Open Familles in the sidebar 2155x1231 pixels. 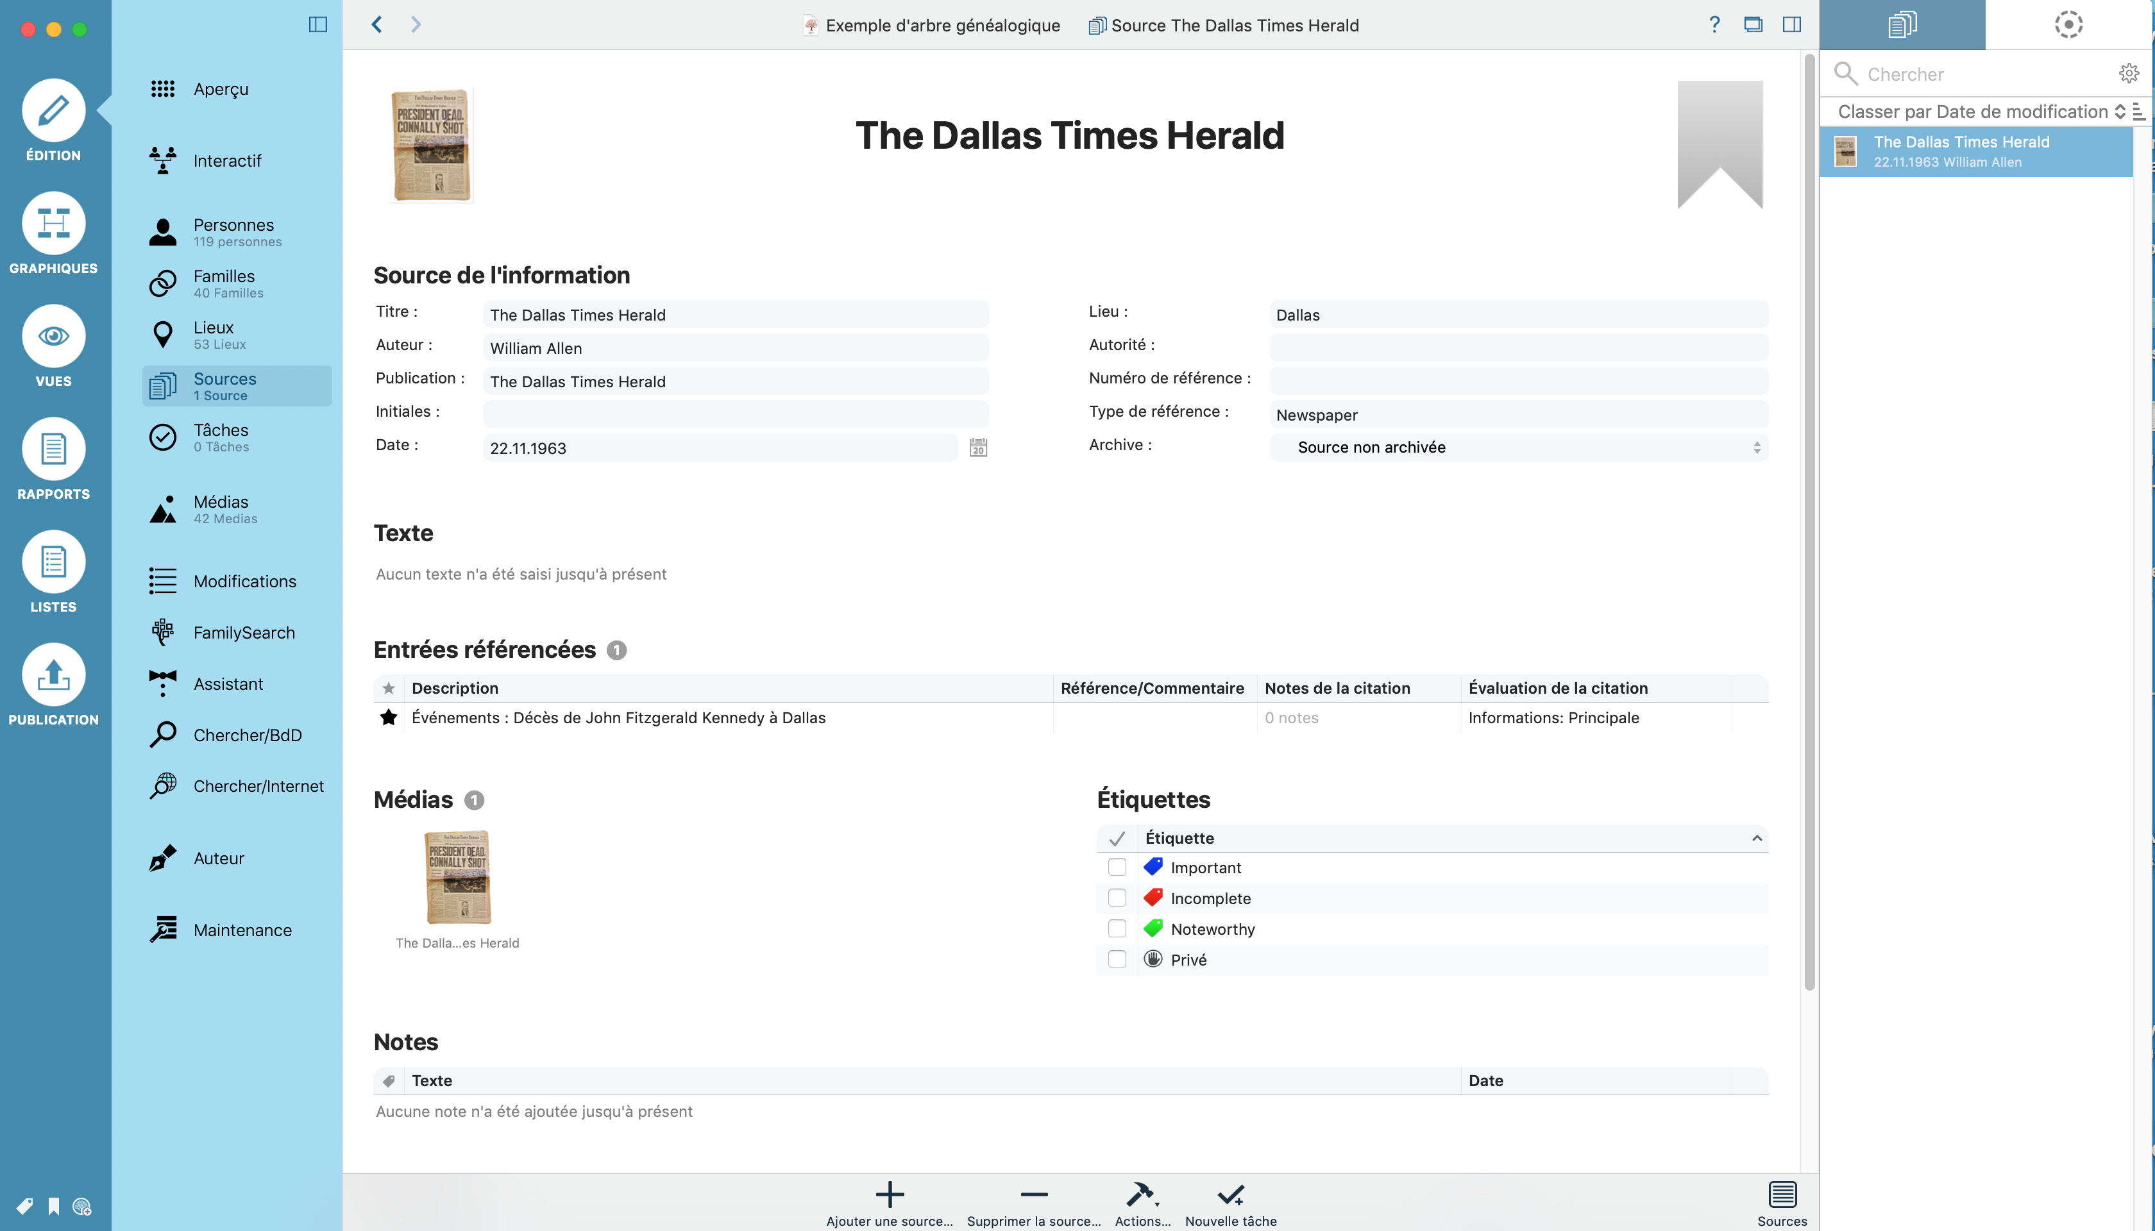tap(237, 283)
